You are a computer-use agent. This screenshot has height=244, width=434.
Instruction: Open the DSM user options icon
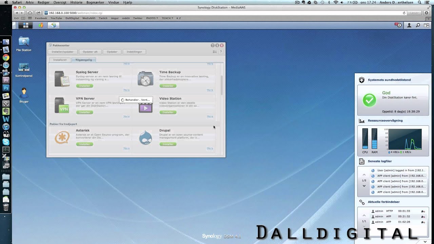pyautogui.click(x=409, y=25)
